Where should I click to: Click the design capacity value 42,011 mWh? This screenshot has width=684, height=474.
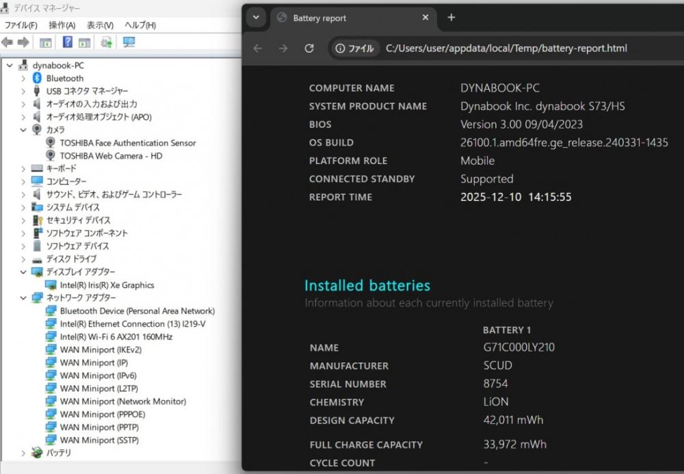tap(514, 420)
